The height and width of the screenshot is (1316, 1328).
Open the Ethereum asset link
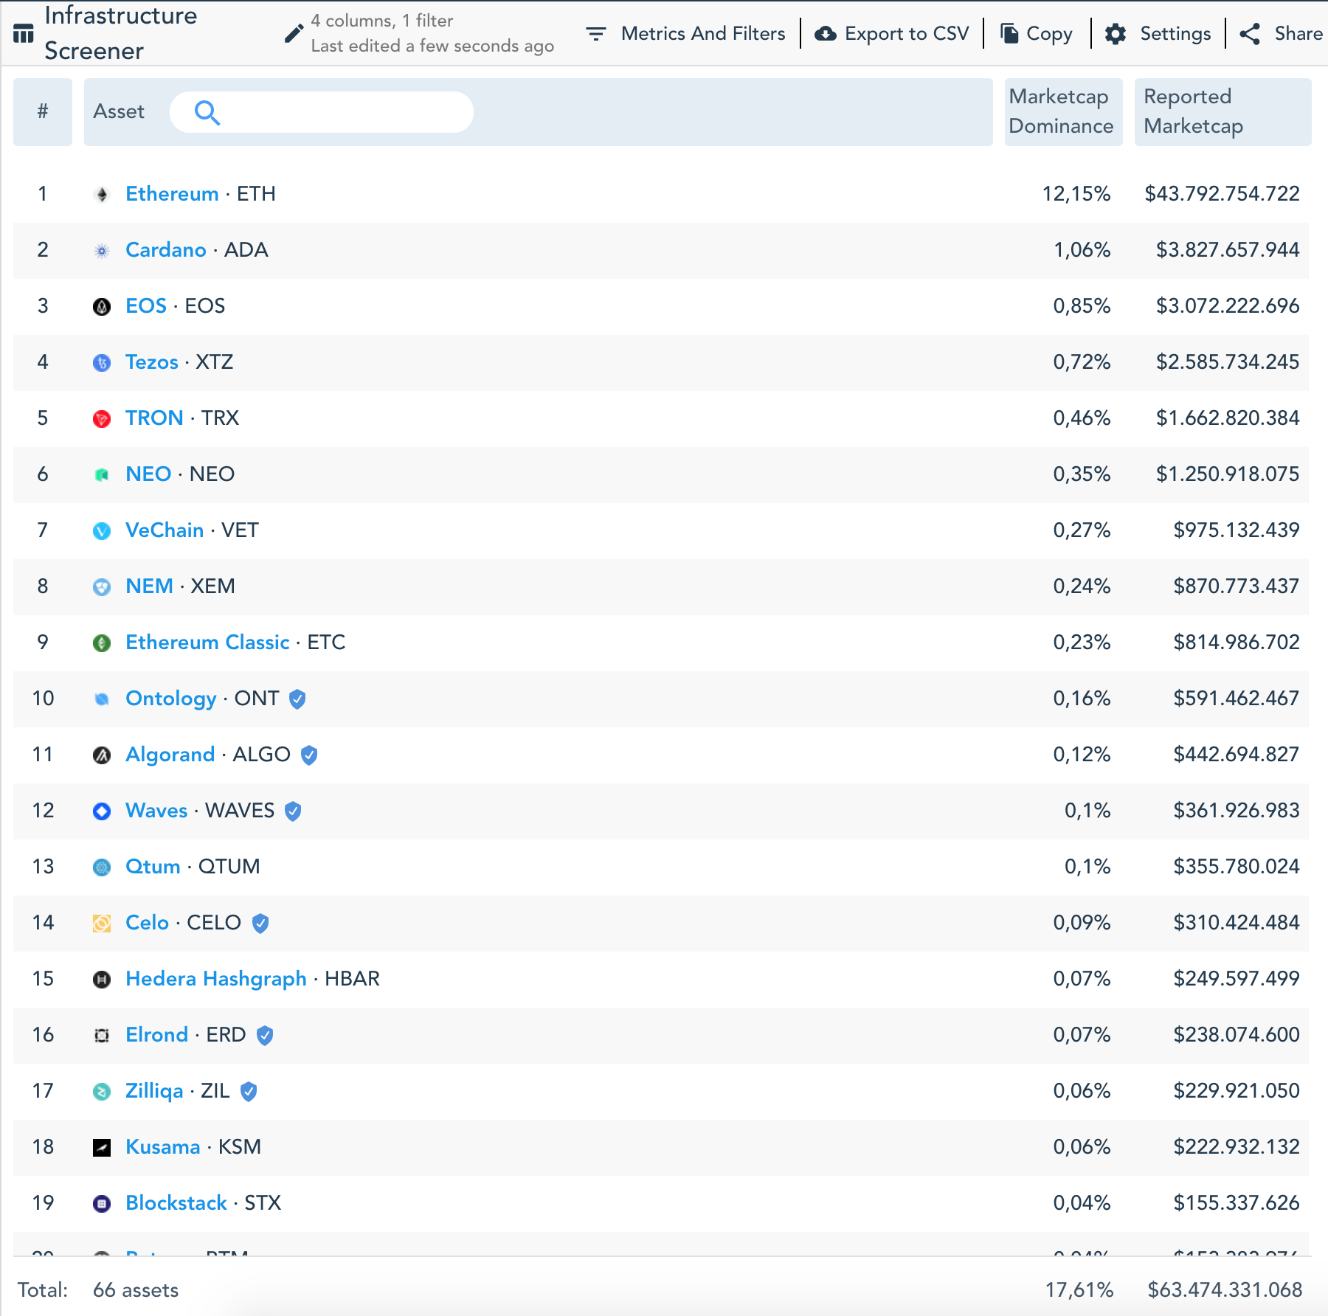pyautogui.click(x=172, y=194)
